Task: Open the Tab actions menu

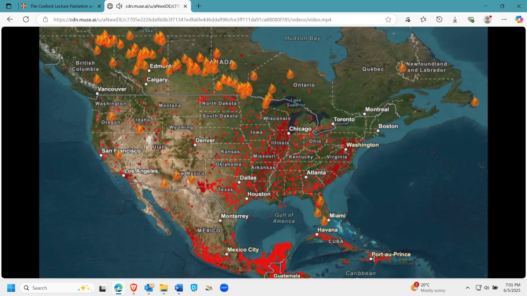Action: 9,6
